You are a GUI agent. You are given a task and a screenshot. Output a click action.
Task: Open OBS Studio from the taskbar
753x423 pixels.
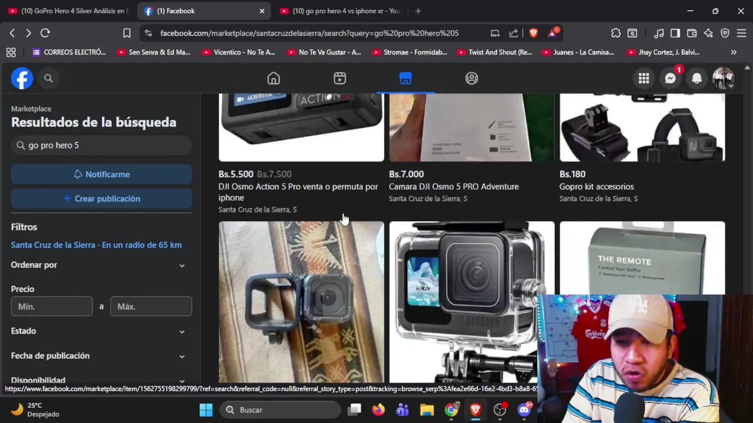pyautogui.click(x=499, y=410)
